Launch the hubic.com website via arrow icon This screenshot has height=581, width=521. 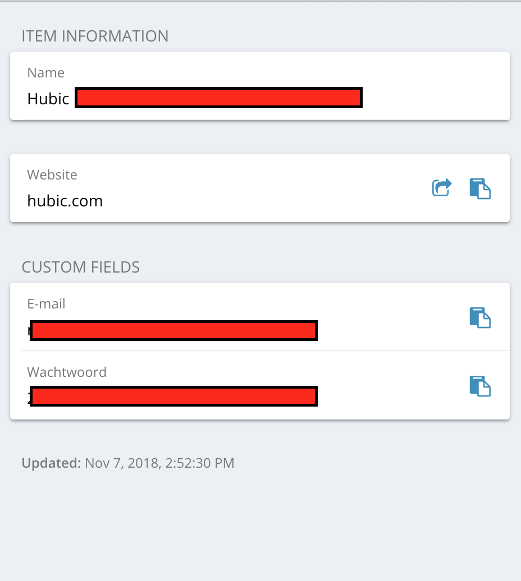[442, 187]
